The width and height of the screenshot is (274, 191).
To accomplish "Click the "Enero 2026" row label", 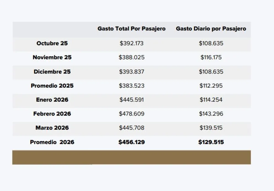I will (x=52, y=100).
